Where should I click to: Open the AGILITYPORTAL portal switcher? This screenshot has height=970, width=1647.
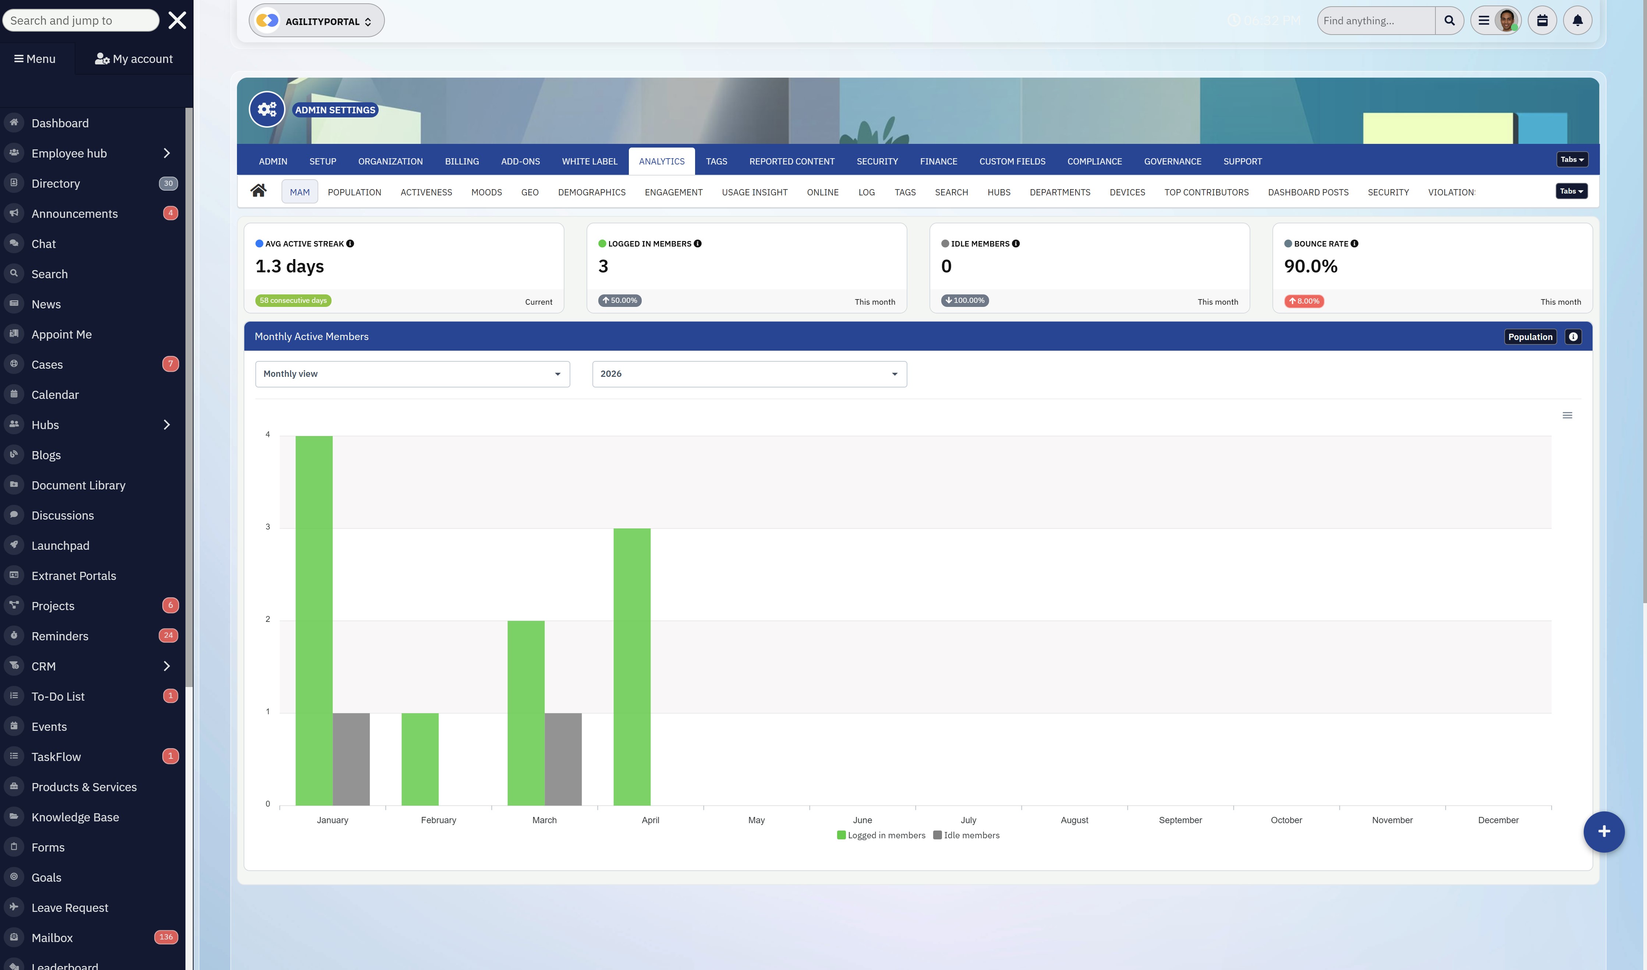pyautogui.click(x=316, y=21)
